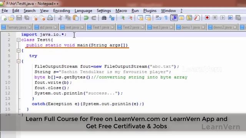Click the Paste clipboard icon
The image size is (246, 138).
tap(76, 18)
